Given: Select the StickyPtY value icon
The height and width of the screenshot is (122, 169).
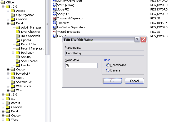Looking at the screenshot, I should (x=55, y=14).
